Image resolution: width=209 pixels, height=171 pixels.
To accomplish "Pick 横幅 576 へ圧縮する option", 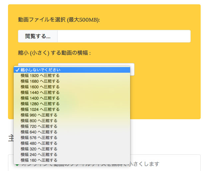I will pos(39,137).
